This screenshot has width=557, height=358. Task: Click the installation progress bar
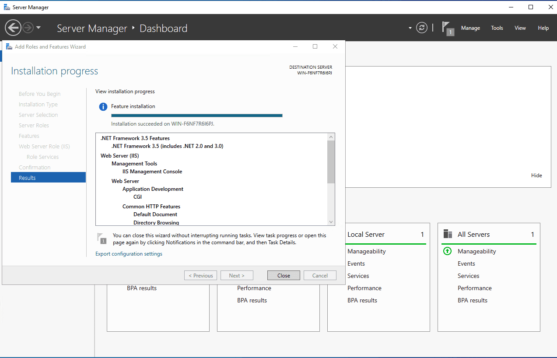tap(196, 116)
